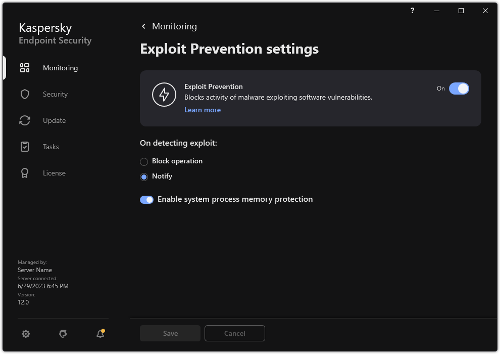Select the Block operation option
This screenshot has height=354, width=500.
pos(143,161)
